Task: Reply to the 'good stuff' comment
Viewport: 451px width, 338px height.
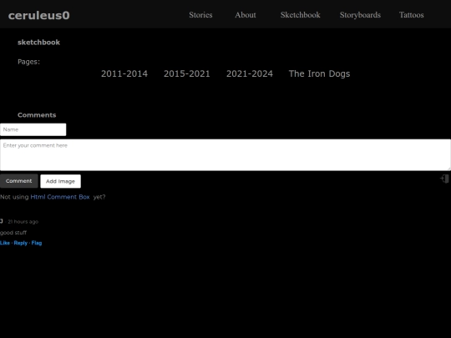Action: coord(21,243)
